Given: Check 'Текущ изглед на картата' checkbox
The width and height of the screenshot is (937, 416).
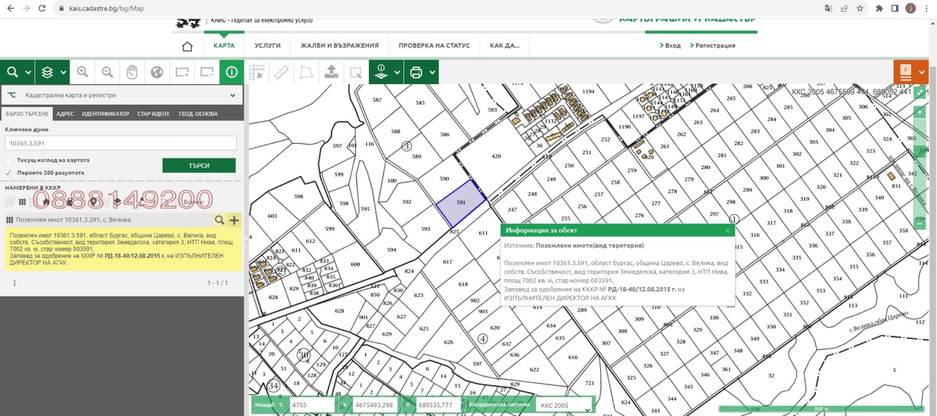Looking at the screenshot, I should (x=8, y=160).
